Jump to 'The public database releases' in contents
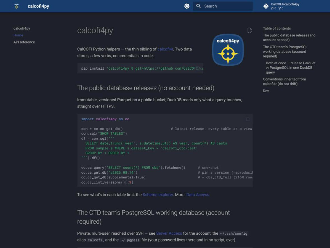 (x=289, y=38)
